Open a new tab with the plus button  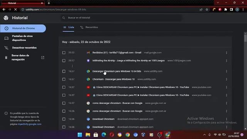coord(49,3)
